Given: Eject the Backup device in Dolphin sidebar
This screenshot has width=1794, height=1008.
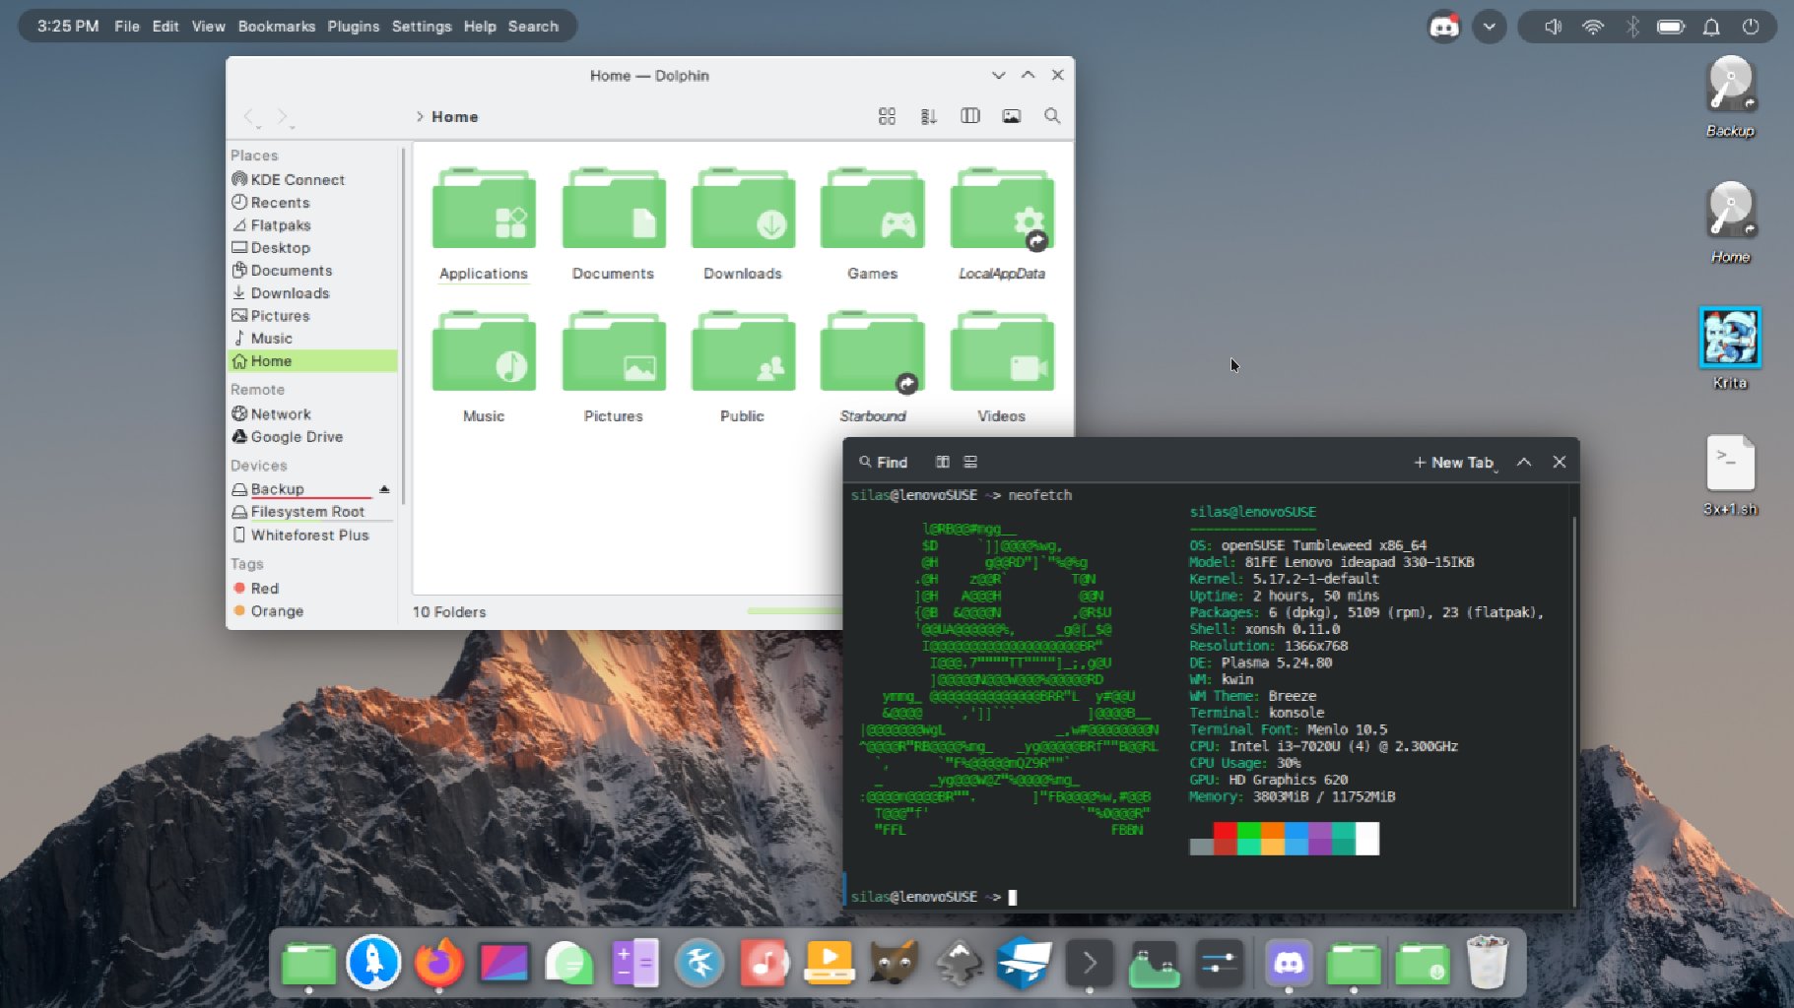Looking at the screenshot, I should [x=384, y=489].
